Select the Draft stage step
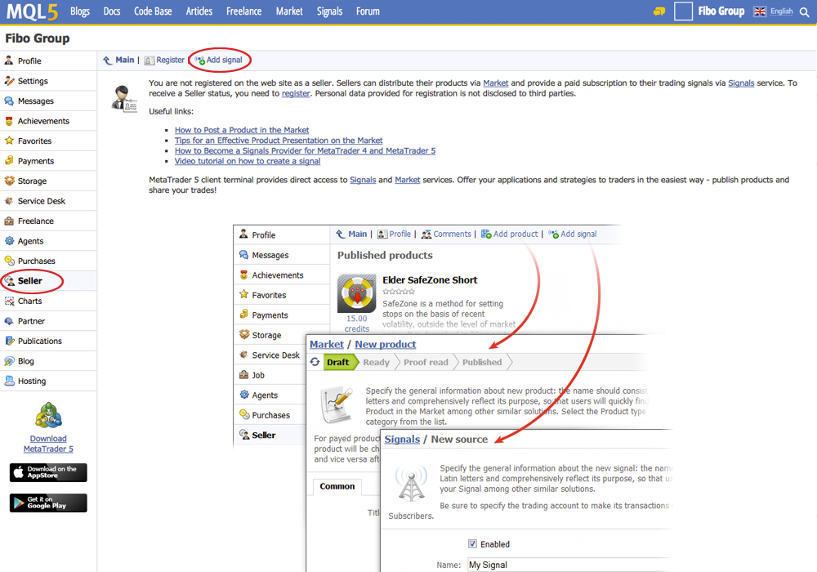Image resolution: width=817 pixels, height=572 pixels. coord(339,362)
